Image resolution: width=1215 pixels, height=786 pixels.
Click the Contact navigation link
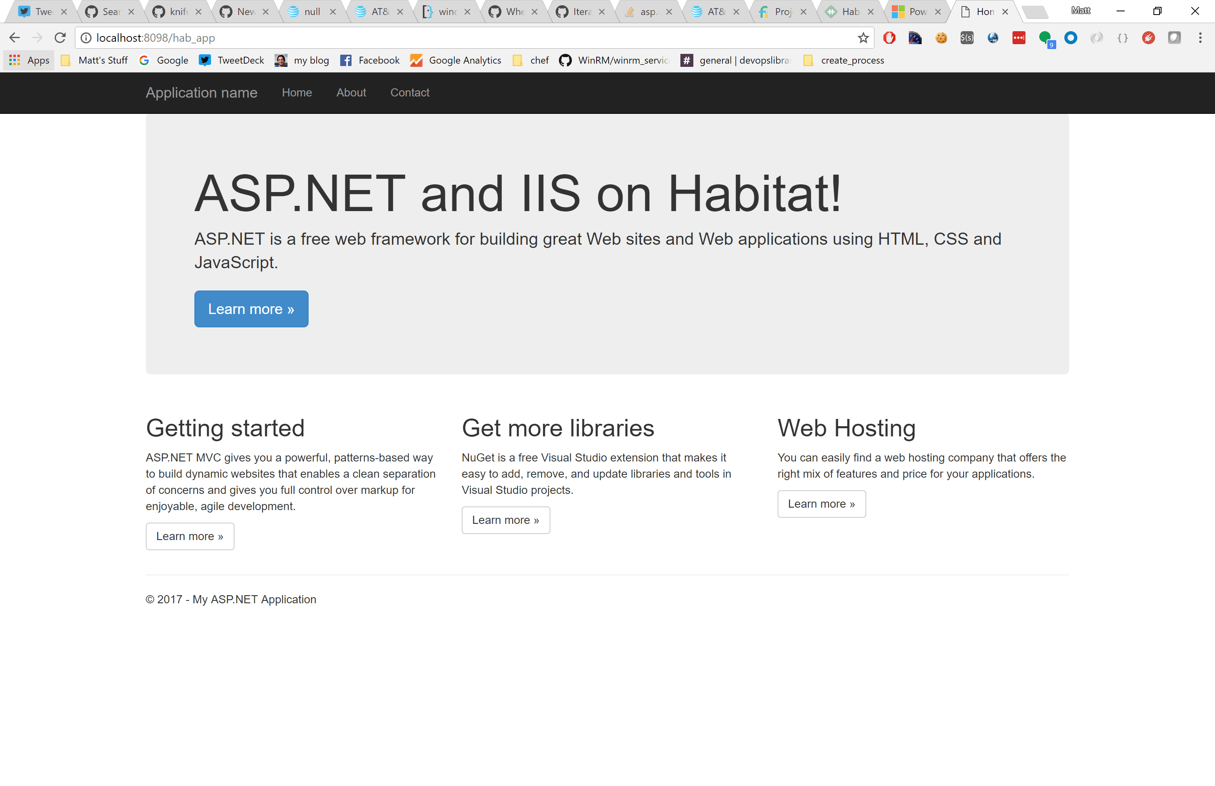point(409,92)
